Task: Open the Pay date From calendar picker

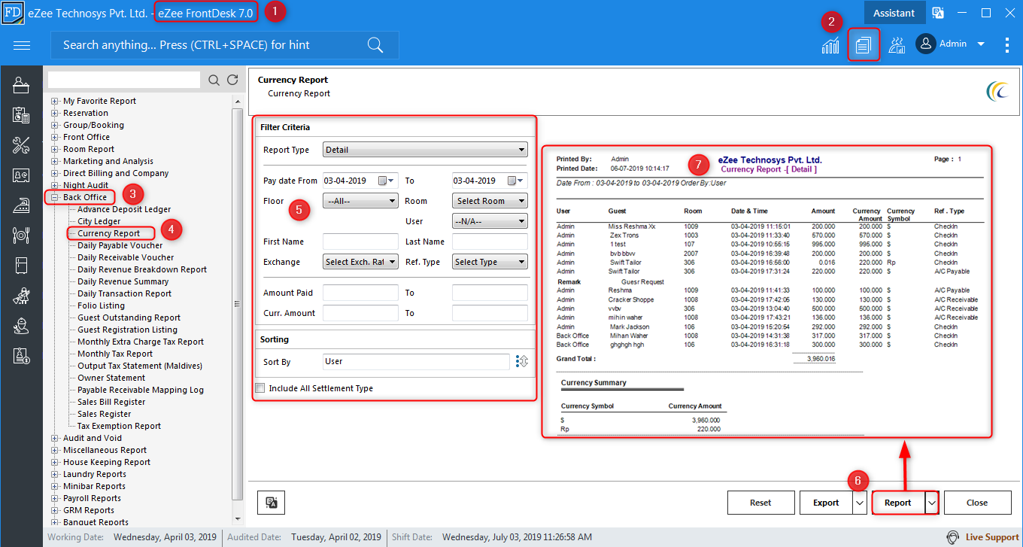Action: coord(386,181)
